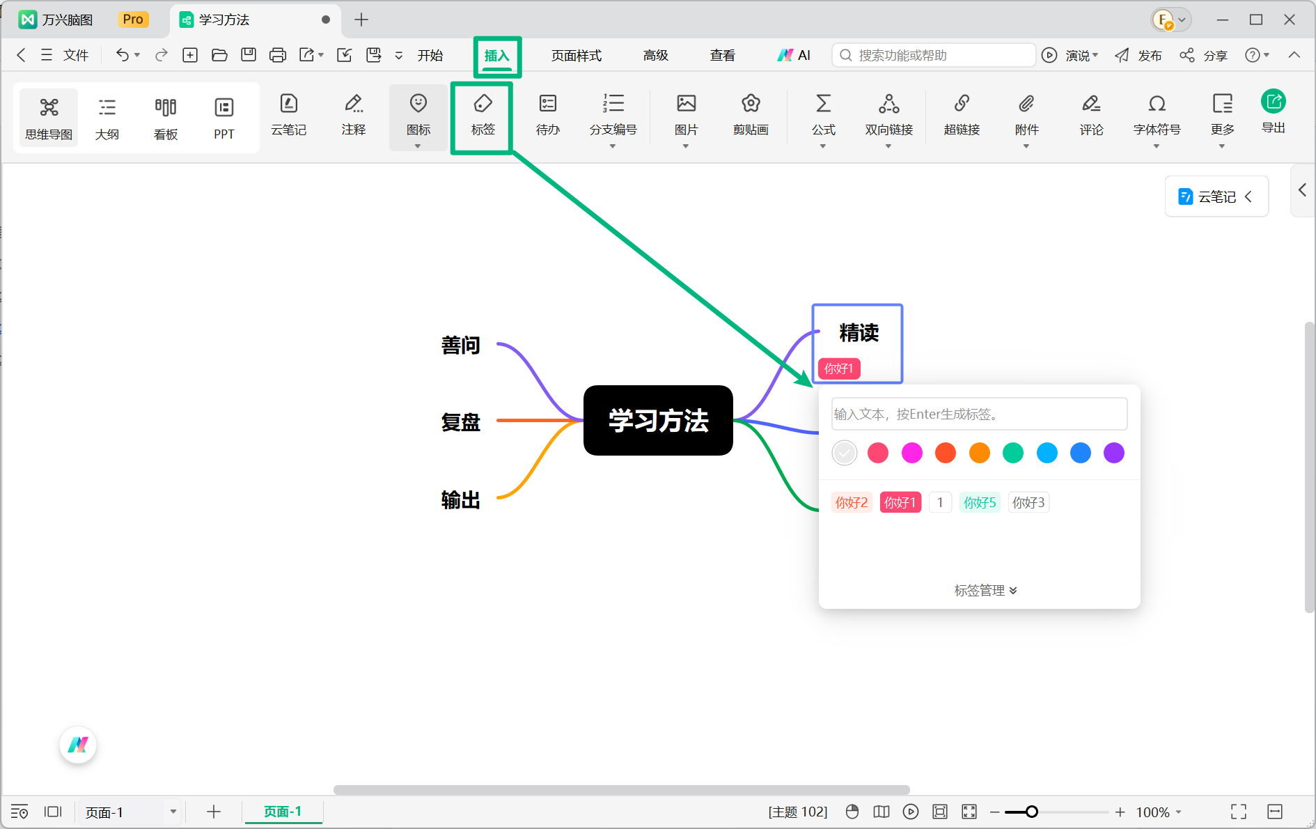1316x829 pixels.
Task: Open the undo history dropdown arrow
Action: [137, 55]
